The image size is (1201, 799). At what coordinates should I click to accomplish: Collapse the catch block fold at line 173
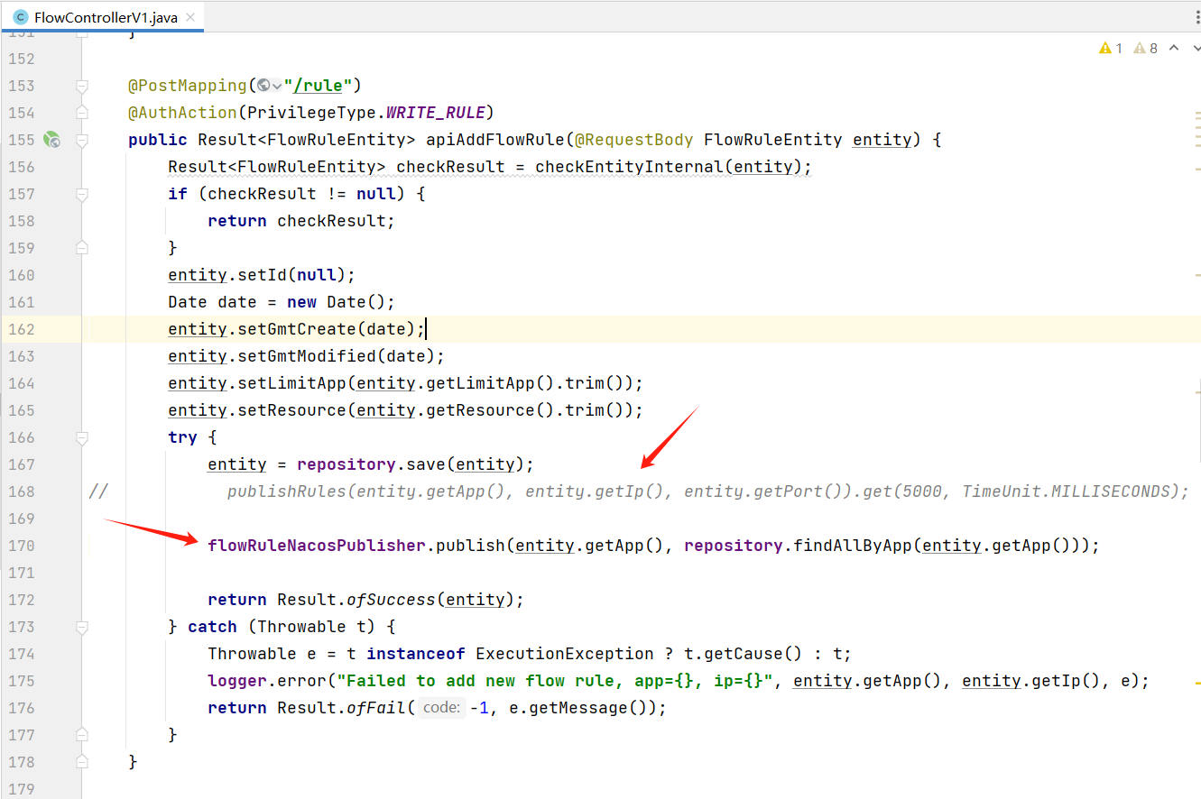[82, 627]
